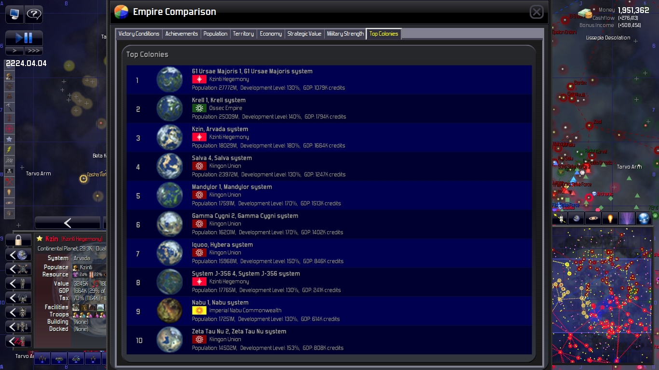Select 'Gamma Cygni 2, Gamma Cygni system' title
The image size is (659, 370).
[245, 216]
